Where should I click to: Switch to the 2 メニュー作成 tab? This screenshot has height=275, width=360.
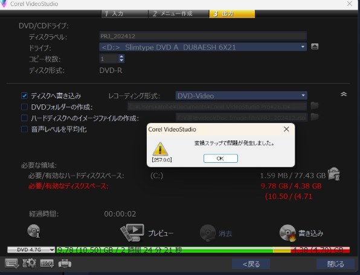pos(179,14)
